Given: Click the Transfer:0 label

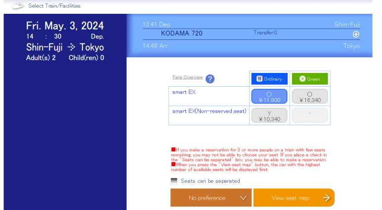Looking at the screenshot, I should [265, 33].
